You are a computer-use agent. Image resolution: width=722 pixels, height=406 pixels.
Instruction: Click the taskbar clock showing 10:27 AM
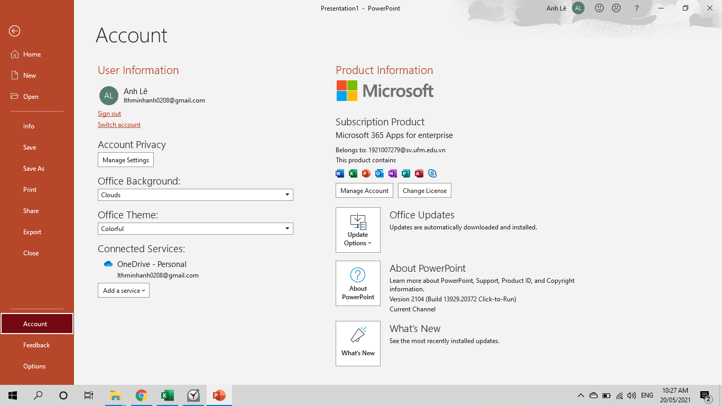click(675, 395)
